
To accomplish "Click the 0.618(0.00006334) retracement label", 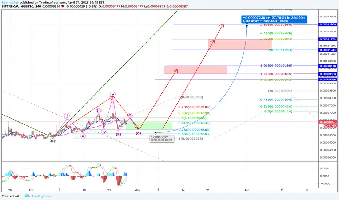I will pos(194,123).
